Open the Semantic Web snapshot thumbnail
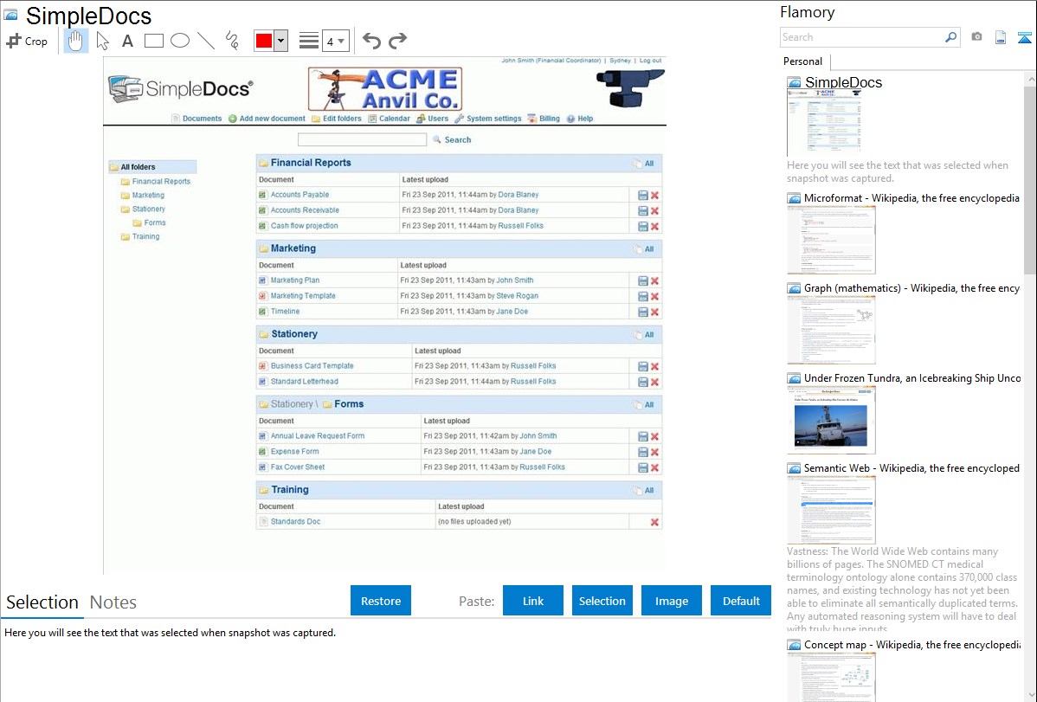The width and height of the screenshot is (1037, 702). pyautogui.click(x=831, y=509)
